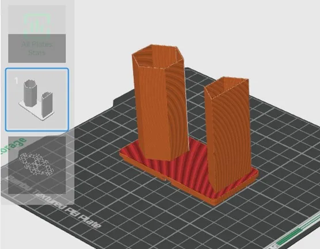Click the All Plates Stats chart icon
This screenshot has width=320, height=249.
click(37, 25)
